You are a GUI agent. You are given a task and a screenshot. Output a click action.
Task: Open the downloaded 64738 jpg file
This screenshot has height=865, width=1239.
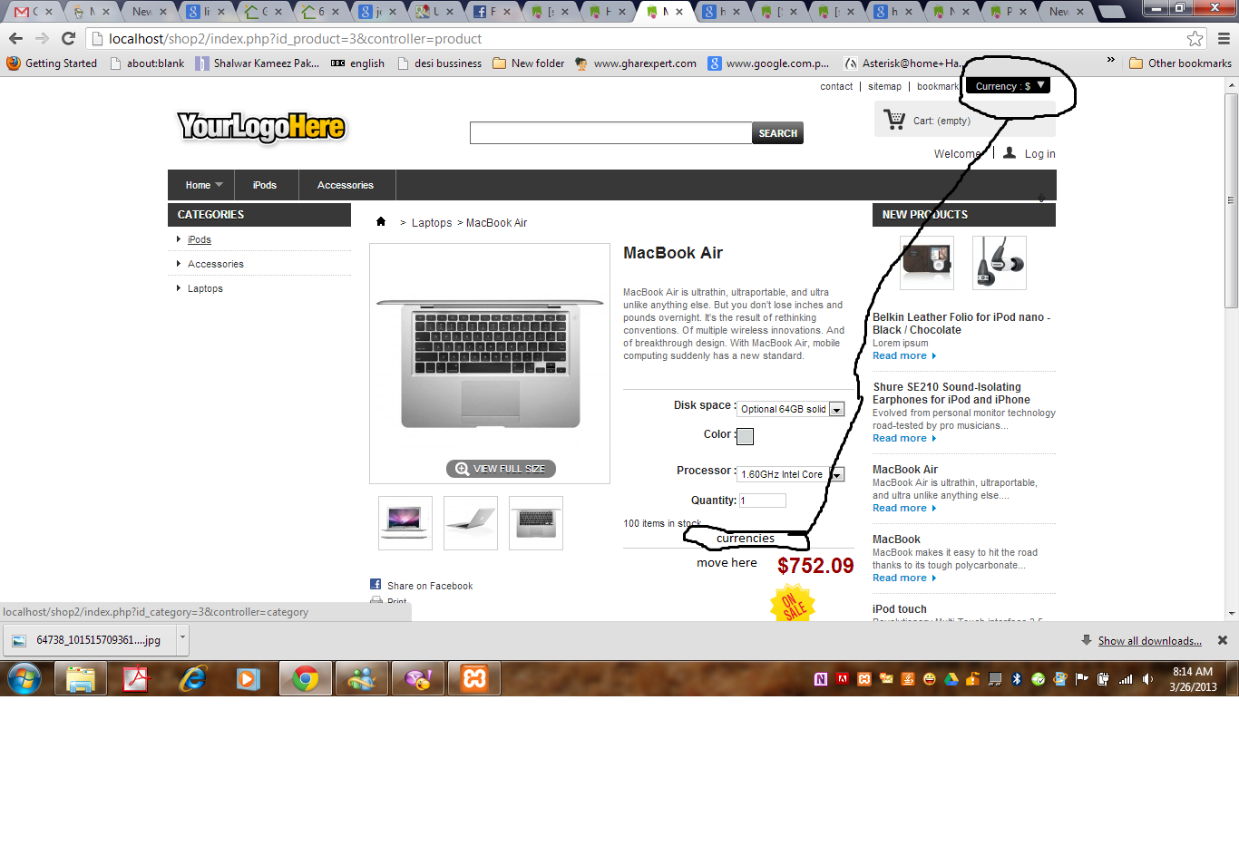click(x=91, y=640)
